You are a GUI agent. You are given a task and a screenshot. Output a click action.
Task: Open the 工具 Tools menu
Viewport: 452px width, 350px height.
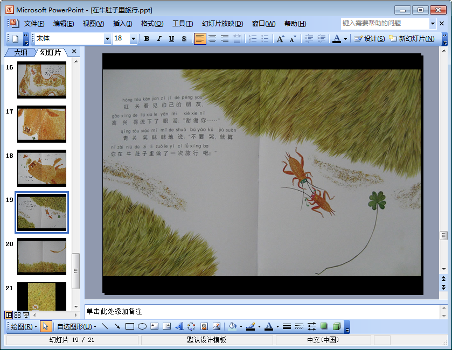183,24
